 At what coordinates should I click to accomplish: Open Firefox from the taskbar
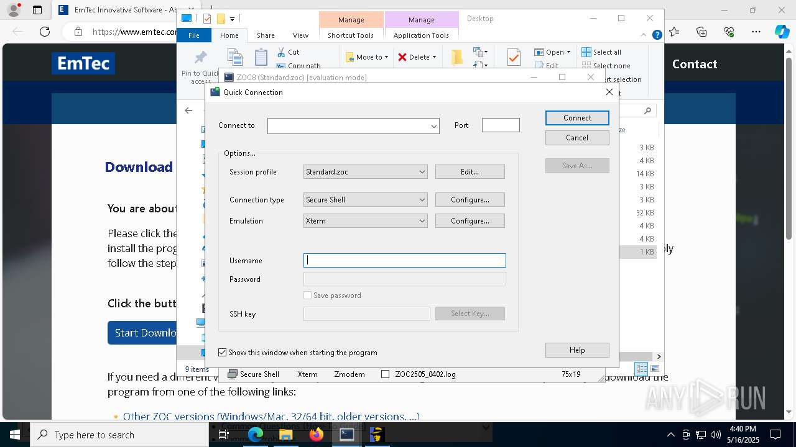[317, 435]
